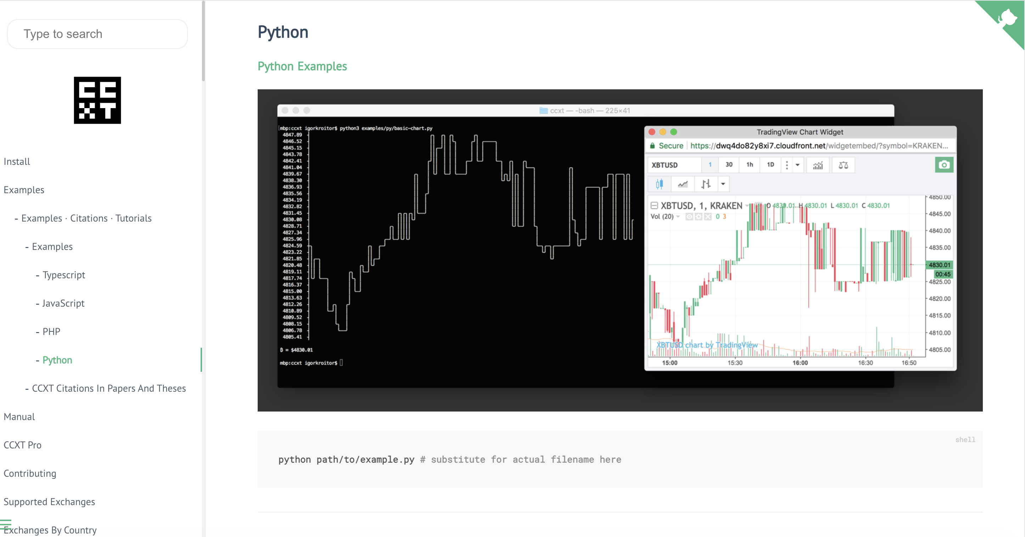The image size is (1025, 537).
Task: Click the Python Examples heading link
Action: tap(302, 66)
